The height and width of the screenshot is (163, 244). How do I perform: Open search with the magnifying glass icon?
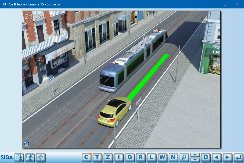(x=184, y=157)
